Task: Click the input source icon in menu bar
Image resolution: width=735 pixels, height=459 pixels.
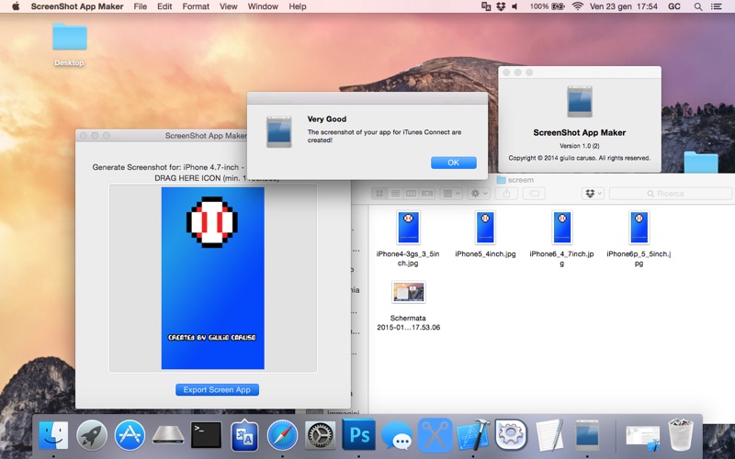Action: tap(486, 6)
